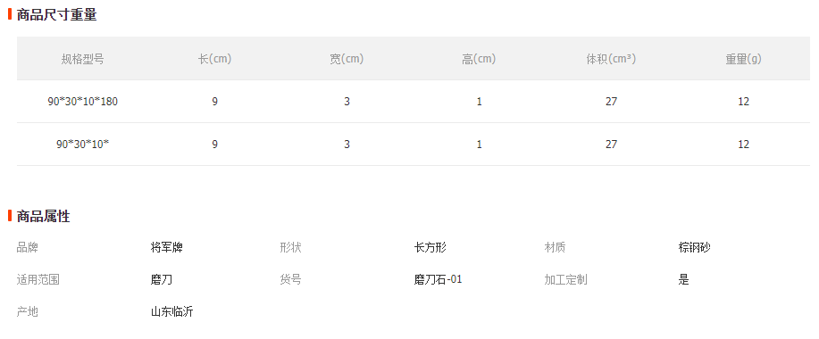Click the 磨刀 usage value
This screenshot has width=819, height=339.
pyautogui.click(x=162, y=280)
